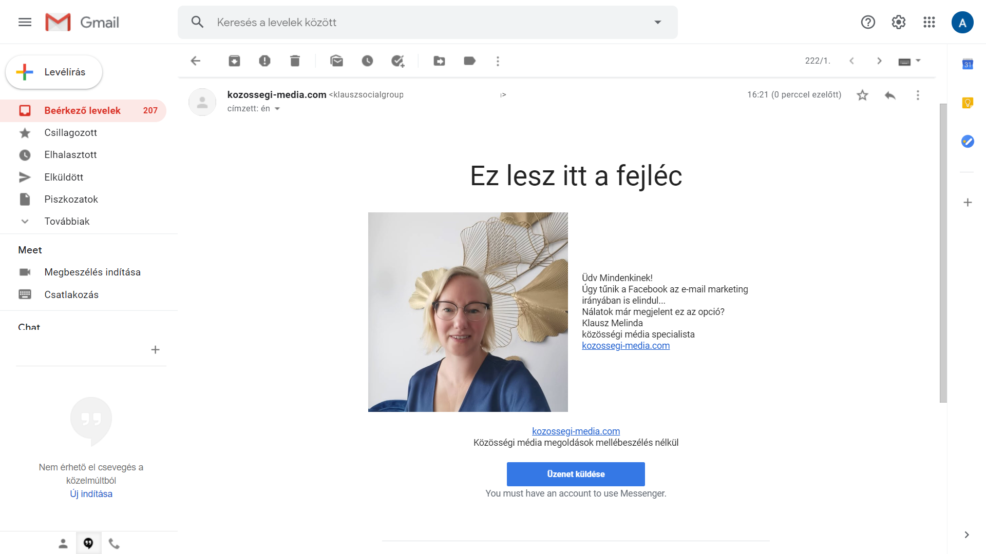Open the phone calls icon
This screenshot has height=554, width=986.
tap(114, 544)
